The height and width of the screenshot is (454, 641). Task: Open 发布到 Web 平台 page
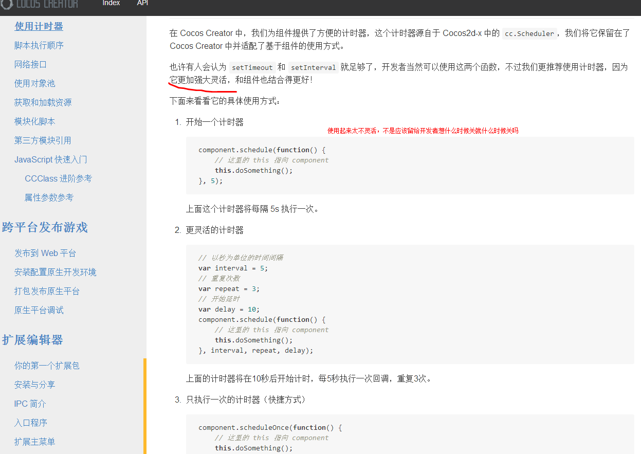45,253
